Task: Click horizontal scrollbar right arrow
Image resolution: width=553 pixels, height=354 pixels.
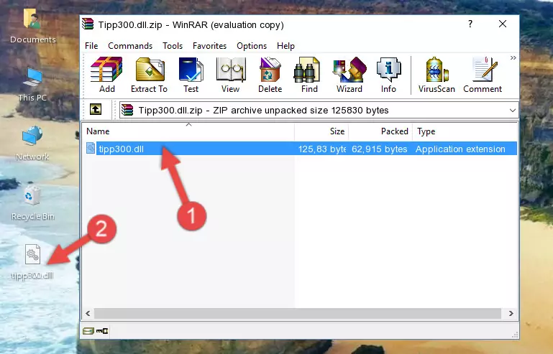Action: point(511,313)
